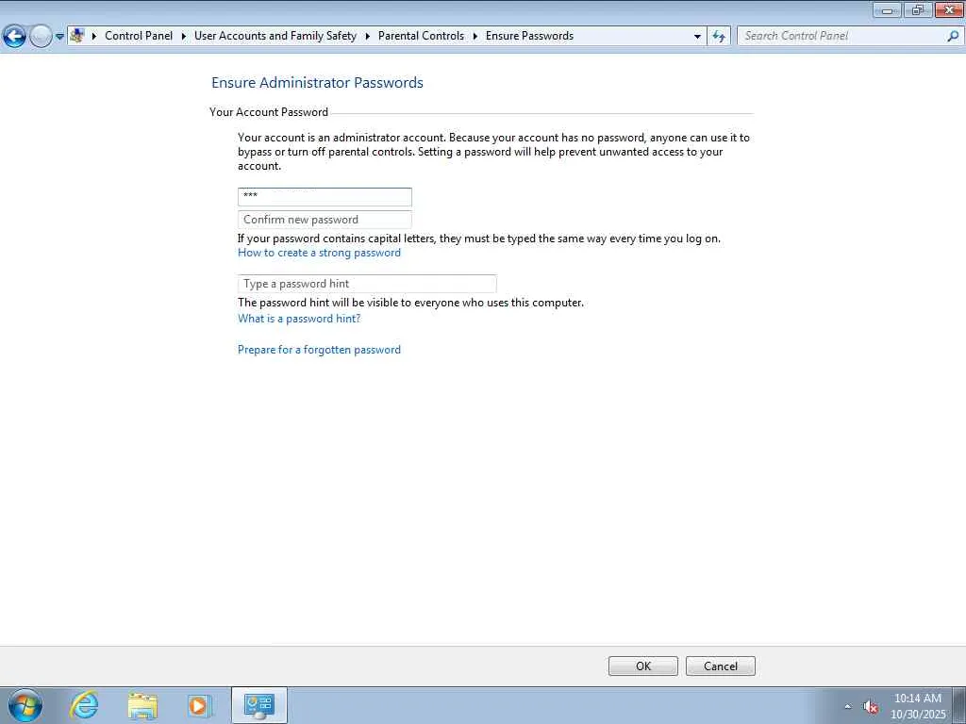The image size is (966, 724).
Task: Launch Internet Explorer from taskbar
Action: click(x=84, y=705)
